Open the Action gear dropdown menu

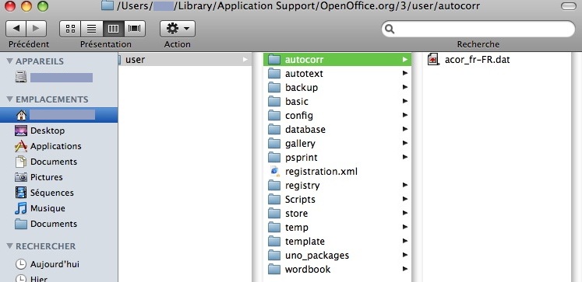click(178, 29)
